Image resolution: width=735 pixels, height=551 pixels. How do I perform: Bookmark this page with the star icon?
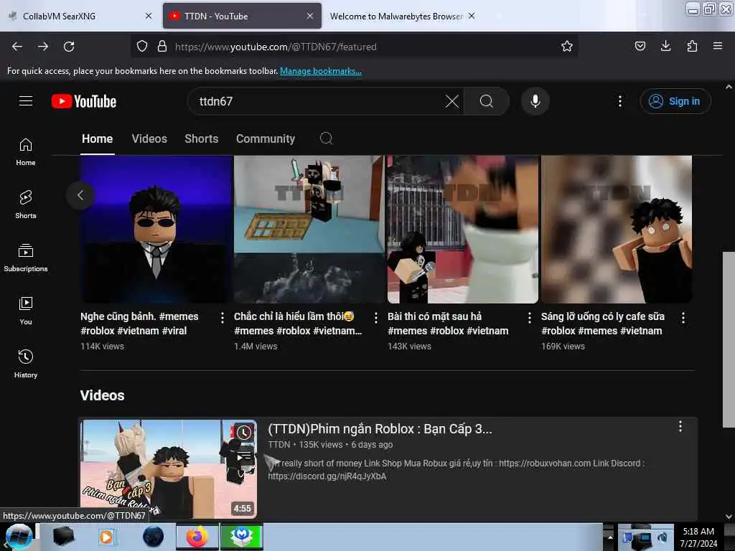[x=567, y=46]
